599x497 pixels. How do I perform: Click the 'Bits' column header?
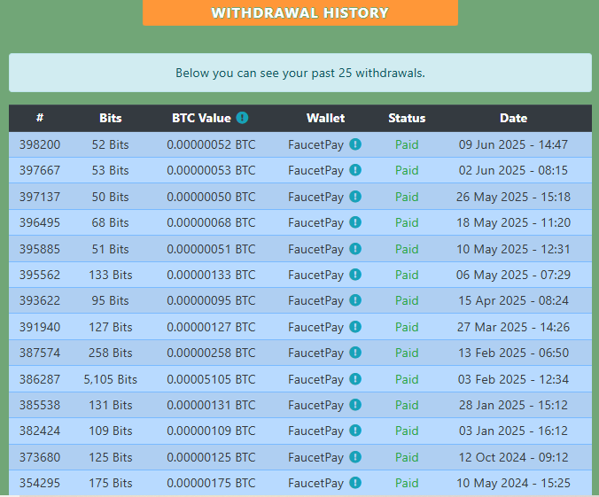point(111,118)
